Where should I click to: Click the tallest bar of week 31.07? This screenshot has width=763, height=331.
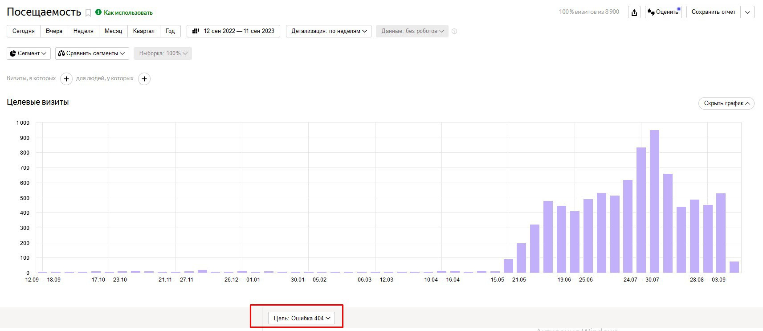654,201
